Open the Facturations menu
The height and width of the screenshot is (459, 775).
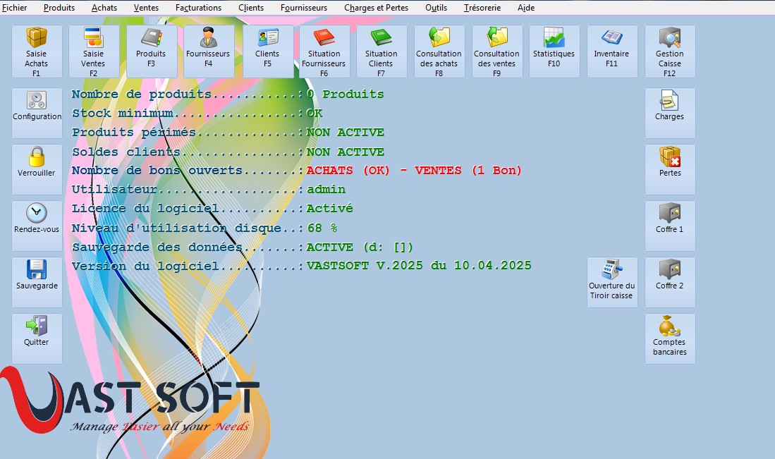point(198,8)
